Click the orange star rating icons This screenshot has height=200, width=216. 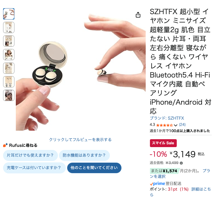coord(165,125)
